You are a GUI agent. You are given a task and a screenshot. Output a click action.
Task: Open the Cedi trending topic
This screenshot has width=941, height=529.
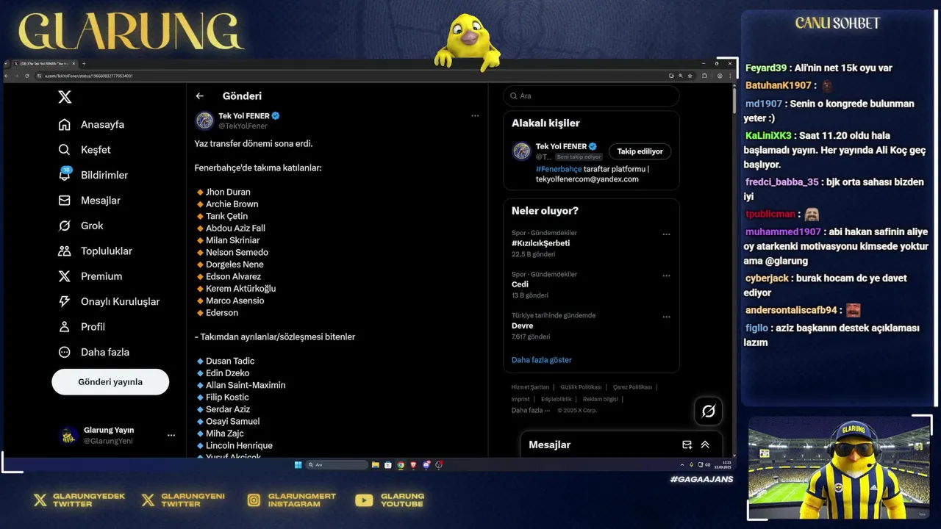point(520,284)
